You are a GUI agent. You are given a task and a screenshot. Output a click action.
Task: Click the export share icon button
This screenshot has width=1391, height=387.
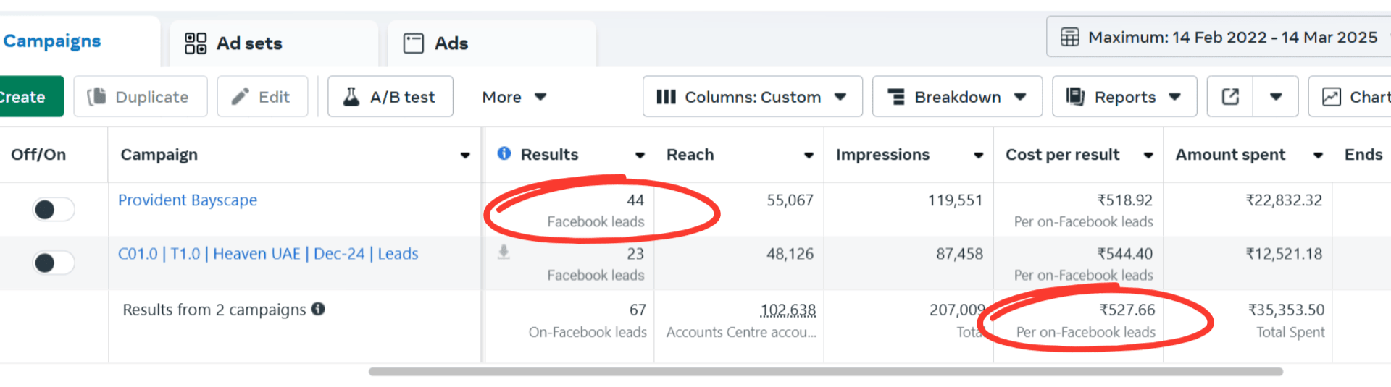[x=1230, y=97]
